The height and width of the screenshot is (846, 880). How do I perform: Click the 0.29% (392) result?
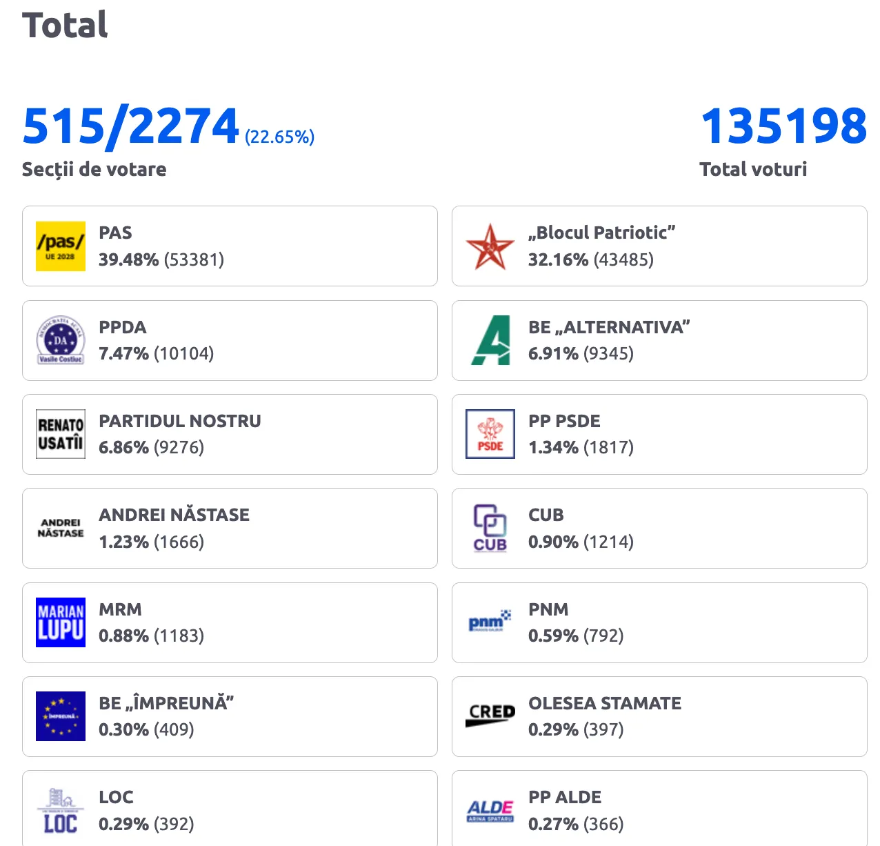coord(146,824)
